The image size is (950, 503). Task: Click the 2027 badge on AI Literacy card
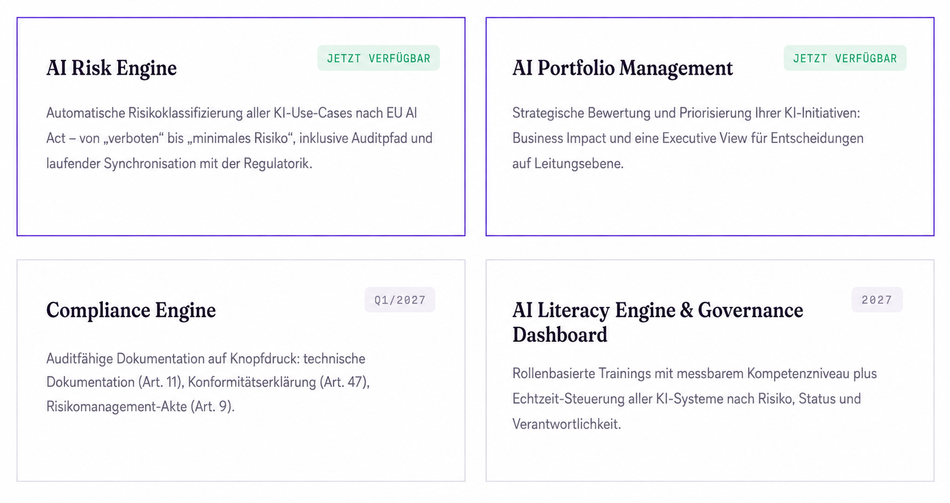[877, 300]
